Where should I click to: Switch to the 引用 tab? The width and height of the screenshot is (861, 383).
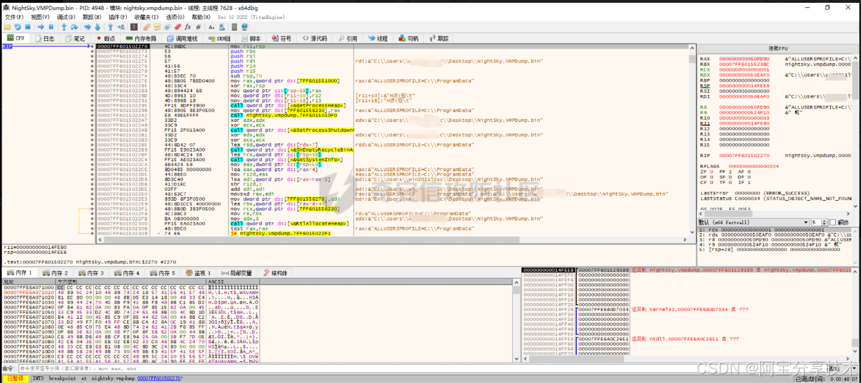(347, 39)
